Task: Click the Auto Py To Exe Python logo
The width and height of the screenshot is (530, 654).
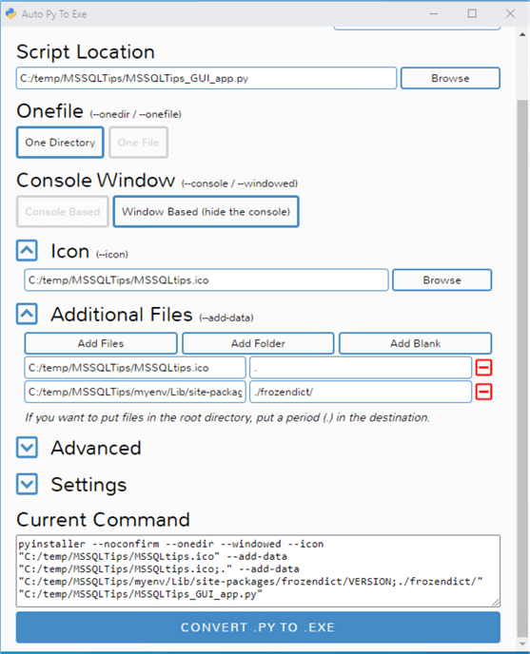Action: 10,13
